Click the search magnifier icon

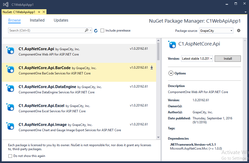point(87,30)
